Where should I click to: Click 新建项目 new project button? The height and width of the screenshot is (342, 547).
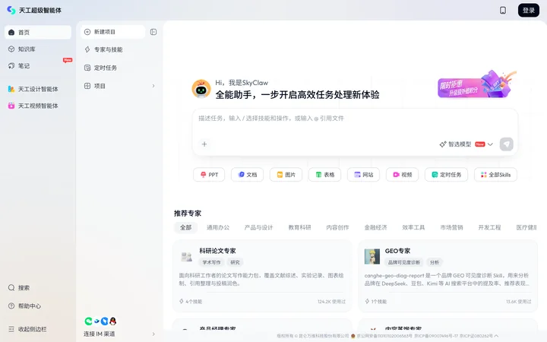[x=112, y=32]
